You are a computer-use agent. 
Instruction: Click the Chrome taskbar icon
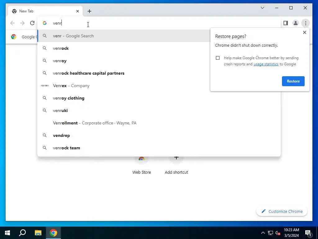(x=53, y=233)
